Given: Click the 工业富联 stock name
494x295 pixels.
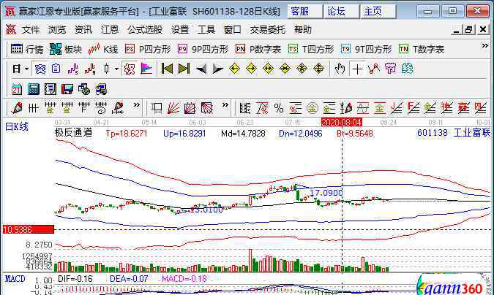Looking at the screenshot, I should [x=472, y=133].
